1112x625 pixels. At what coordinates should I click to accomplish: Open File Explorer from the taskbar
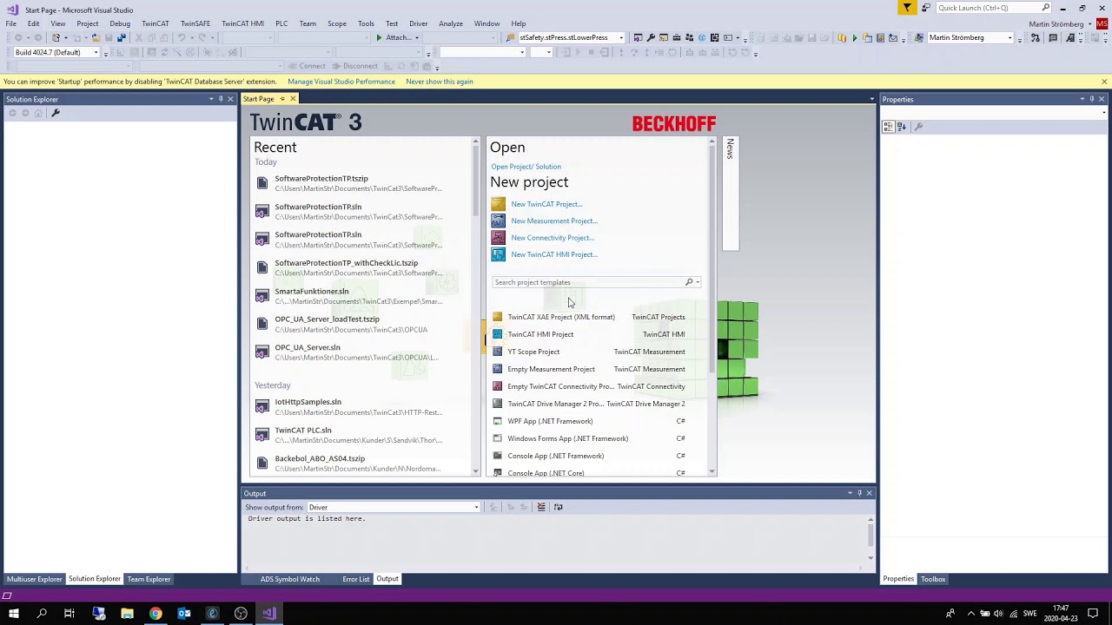click(127, 614)
